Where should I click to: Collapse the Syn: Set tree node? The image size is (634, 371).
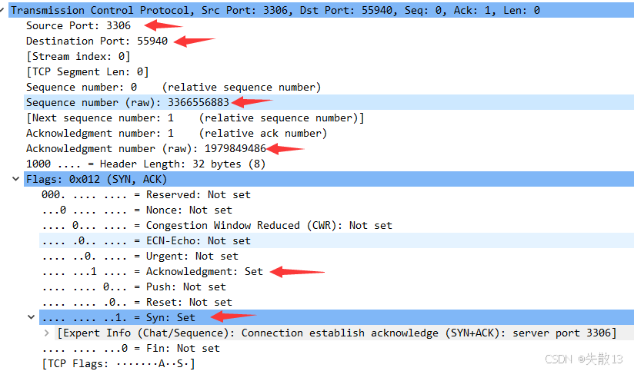[x=31, y=317]
